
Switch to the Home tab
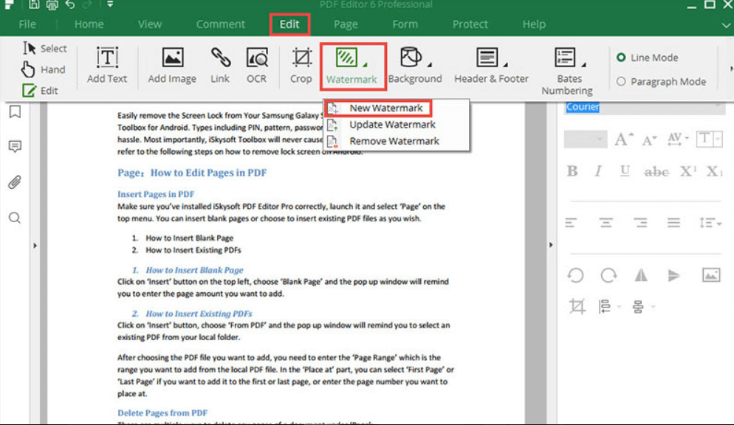pyautogui.click(x=89, y=24)
